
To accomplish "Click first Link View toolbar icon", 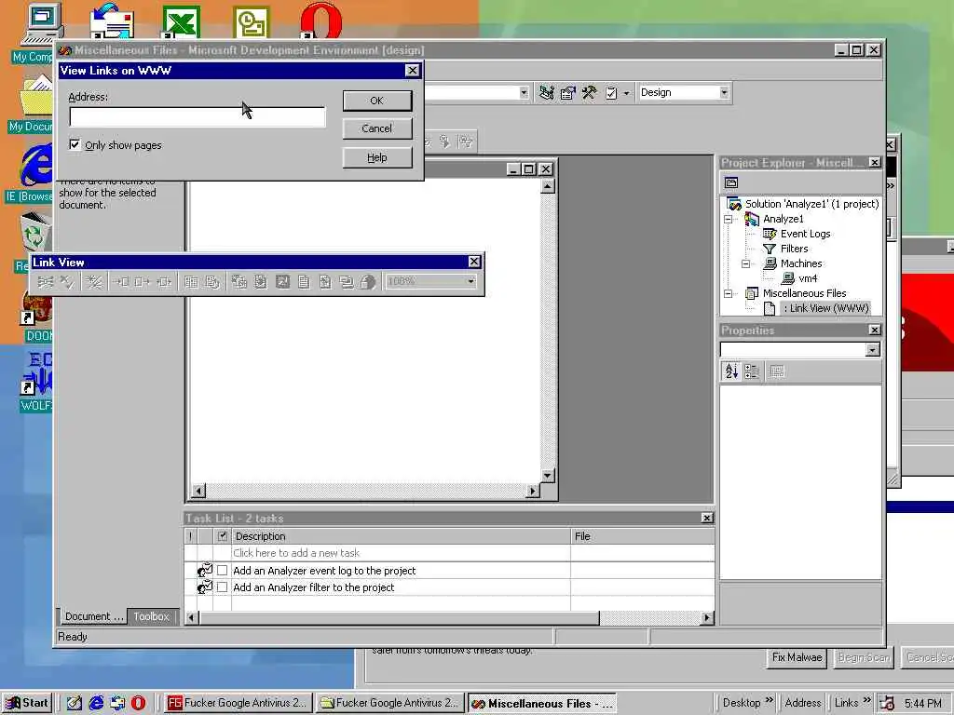I will tap(46, 282).
